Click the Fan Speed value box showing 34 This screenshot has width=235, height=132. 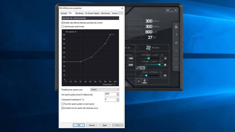163,76
